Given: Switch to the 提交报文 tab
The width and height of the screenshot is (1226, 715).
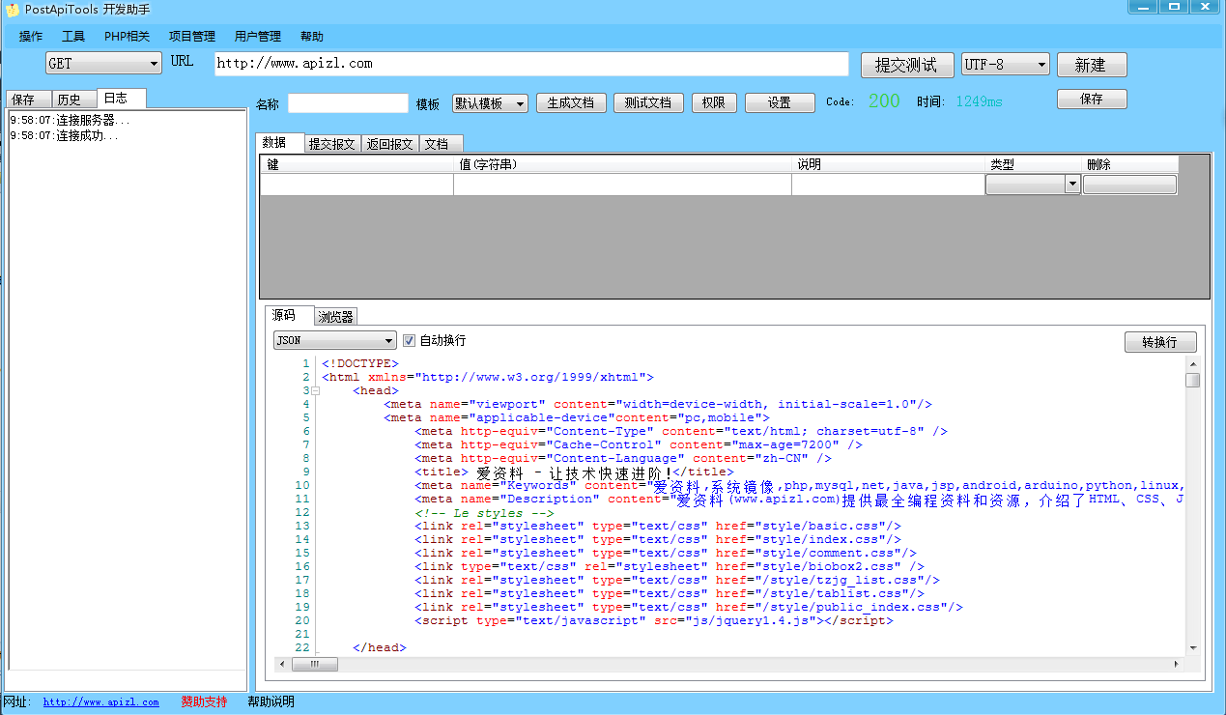Looking at the screenshot, I should coord(333,144).
